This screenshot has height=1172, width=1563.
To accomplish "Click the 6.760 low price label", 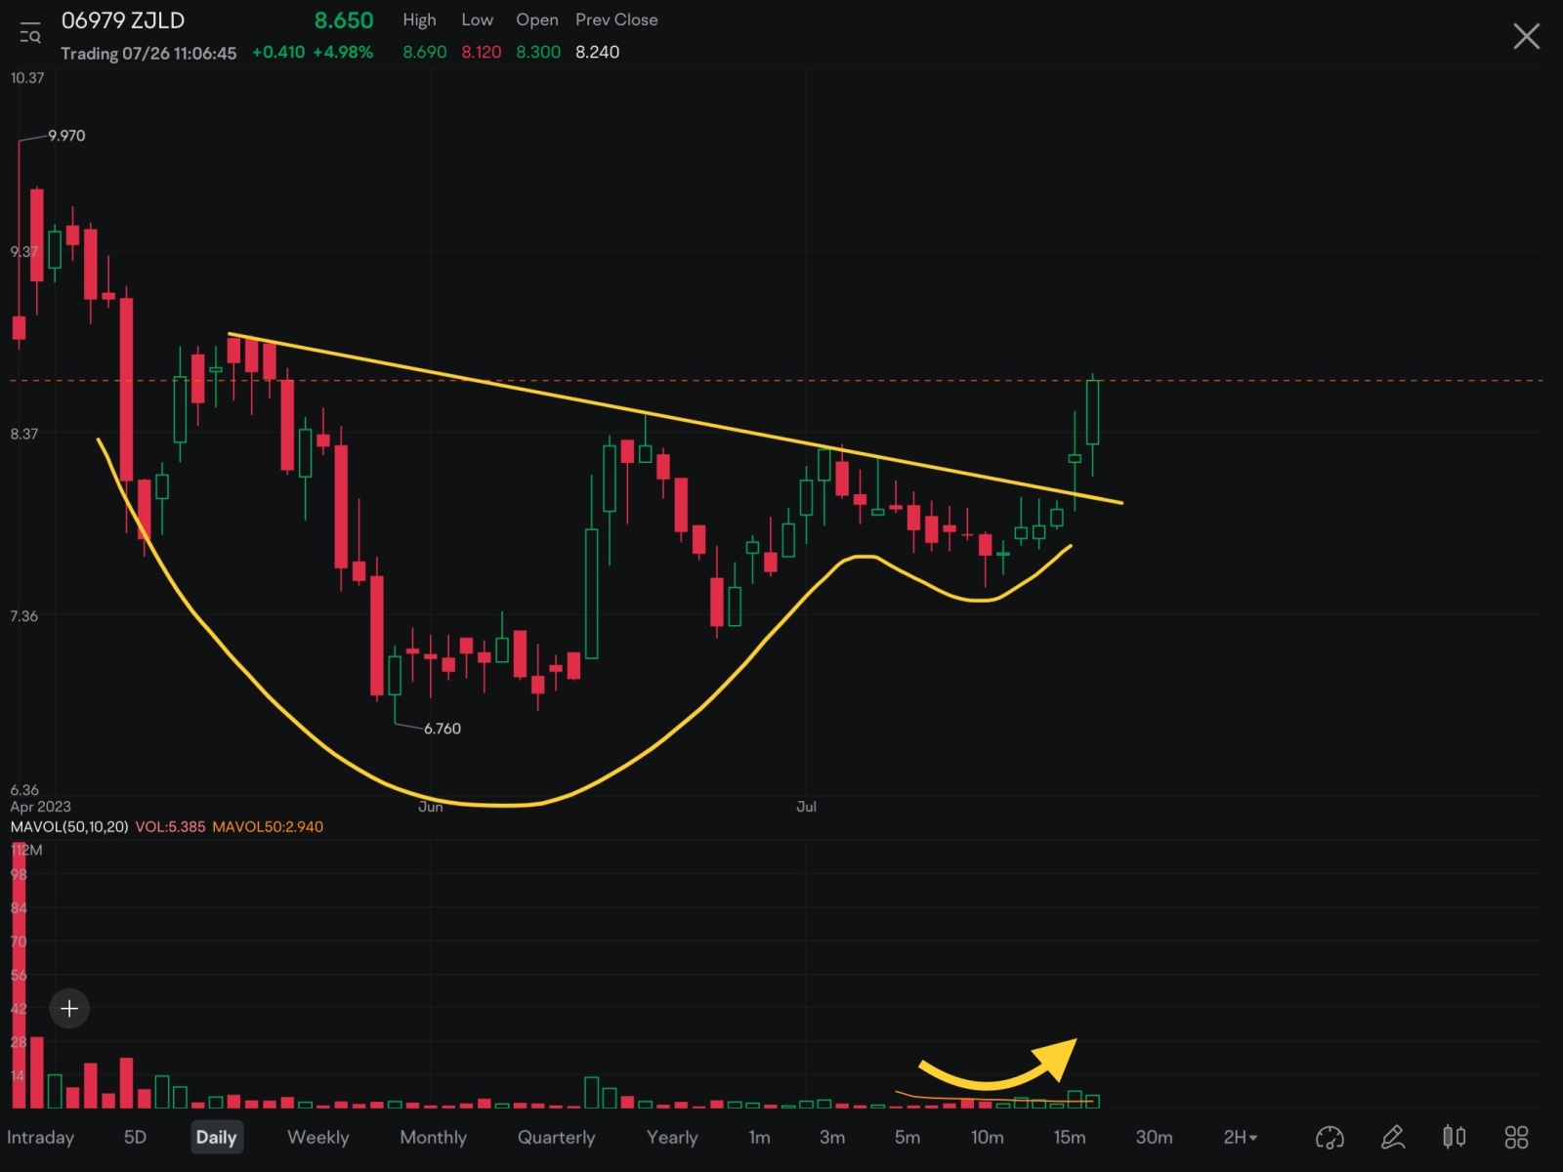I will point(443,729).
